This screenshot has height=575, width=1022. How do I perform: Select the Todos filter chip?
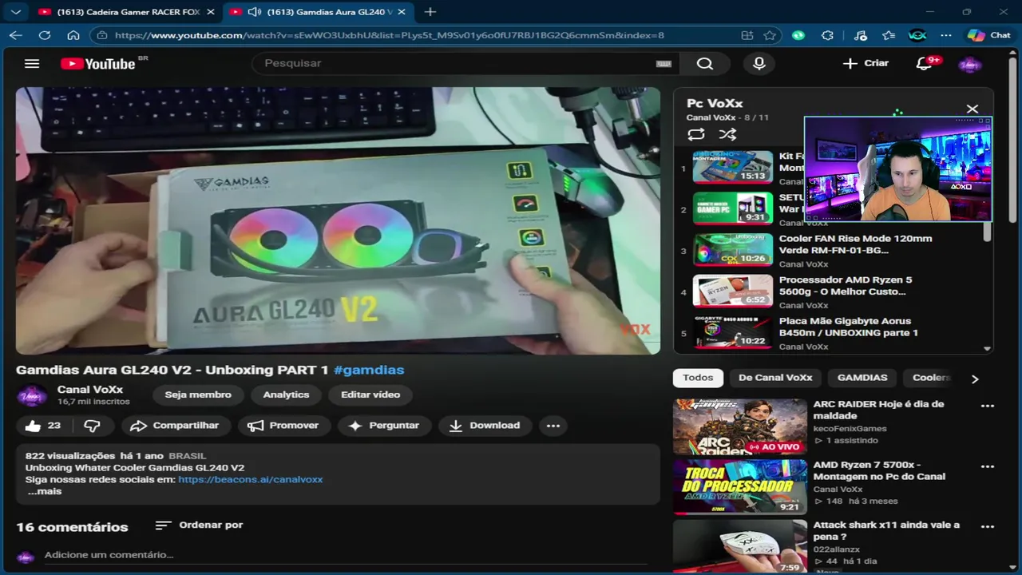pyautogui.click(x=698, y=378)
